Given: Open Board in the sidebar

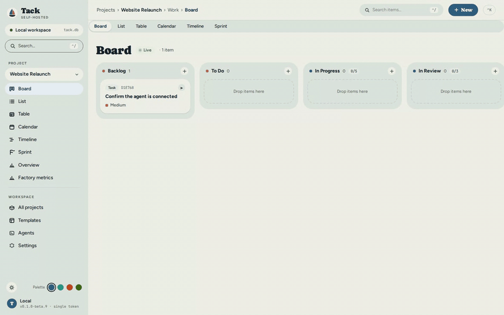Looking at the screenshot, I should [44, 88].
